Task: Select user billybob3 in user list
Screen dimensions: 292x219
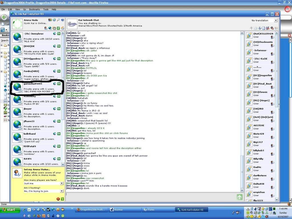Action: (260, 152)
